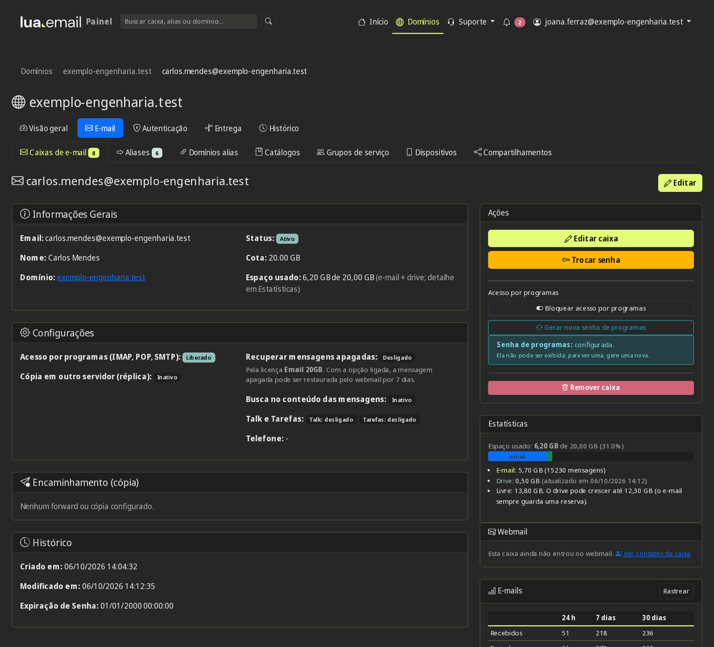Switch to the Visão geral tab
714x647 pixels.
click(x=44, y=129)
